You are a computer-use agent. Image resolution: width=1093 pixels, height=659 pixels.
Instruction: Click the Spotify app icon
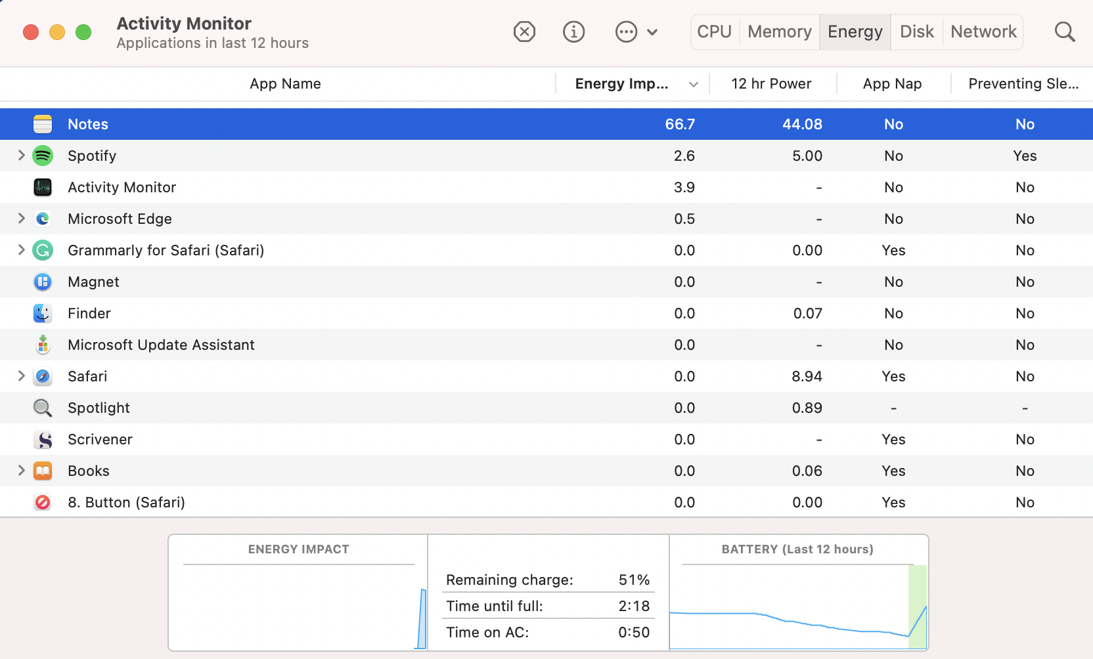(x=43, y=156)
